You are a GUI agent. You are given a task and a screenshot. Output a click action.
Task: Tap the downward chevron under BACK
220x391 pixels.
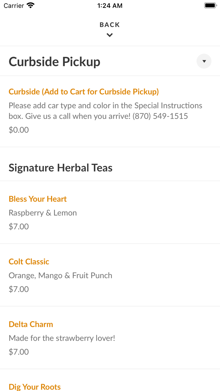[x=110, y=35]
